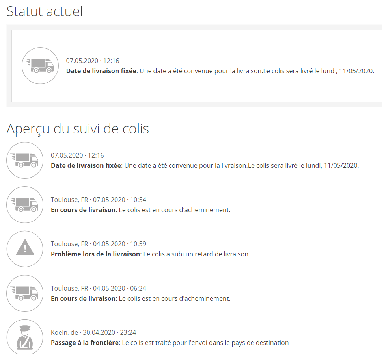Click the "Koeln, de · 30.04.2020 · 23:24" line
Screen dimensions: 382x354
pos(93,332)
